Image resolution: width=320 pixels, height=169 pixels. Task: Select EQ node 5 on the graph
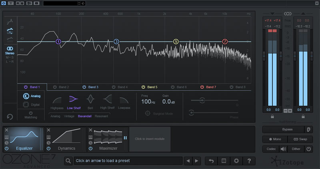coord(176,42)
